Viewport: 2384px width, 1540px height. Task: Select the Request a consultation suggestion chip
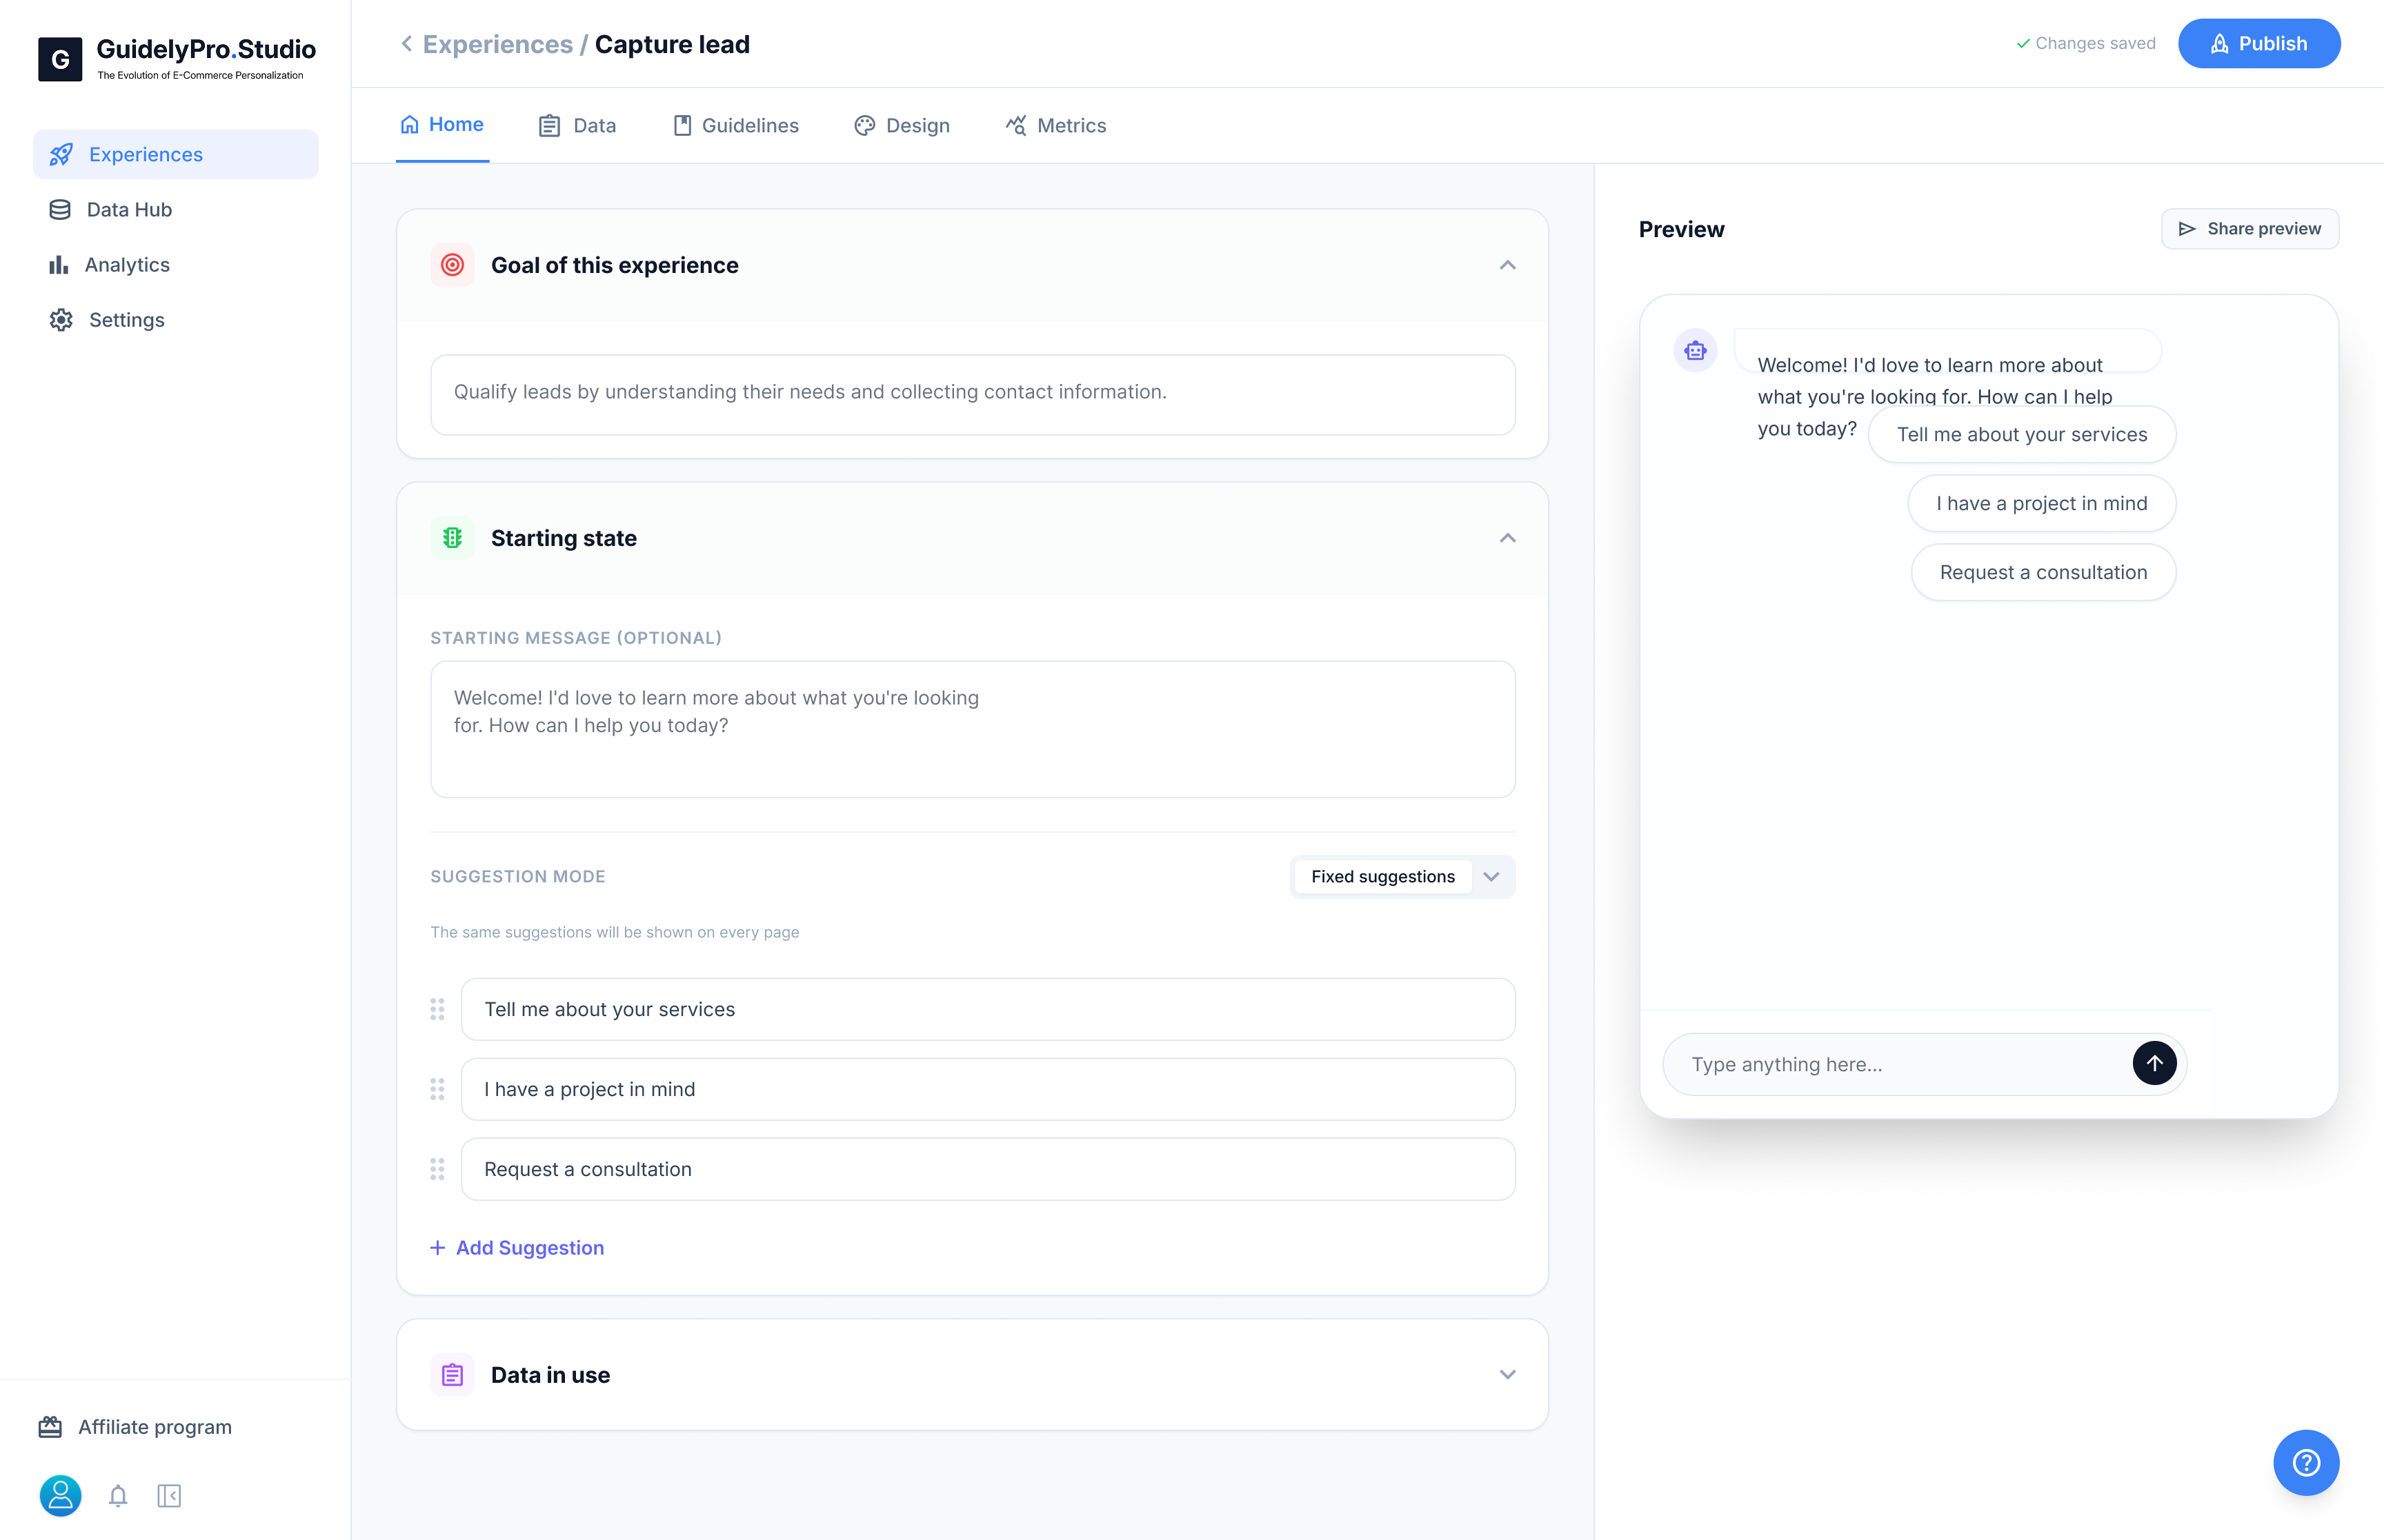pyautogui.click(x=2043, y=572)
